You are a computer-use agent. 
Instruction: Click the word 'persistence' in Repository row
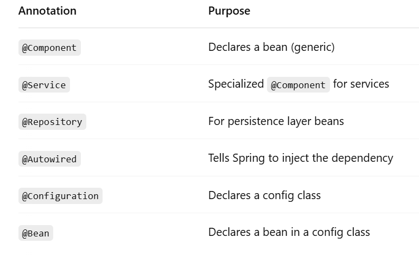pyautogui.click(x=256, y=121)
